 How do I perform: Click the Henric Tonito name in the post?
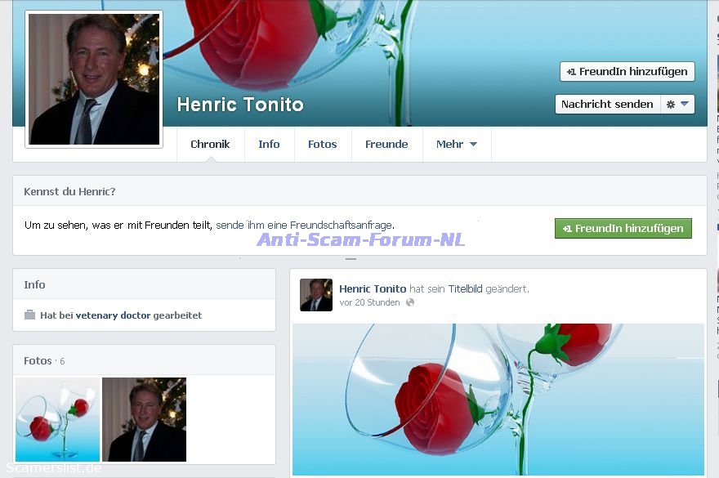[373, 288]
